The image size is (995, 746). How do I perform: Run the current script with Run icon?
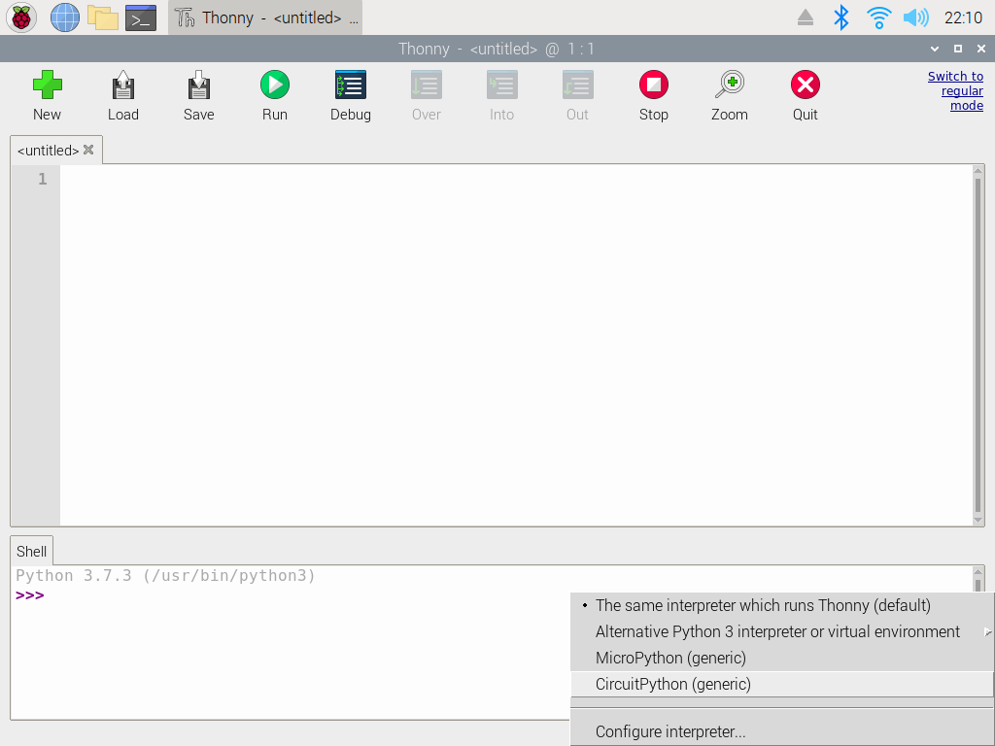(x=275, y=85)
